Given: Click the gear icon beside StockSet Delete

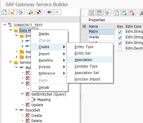Looking at the screenshot, I should pos(28,121).
